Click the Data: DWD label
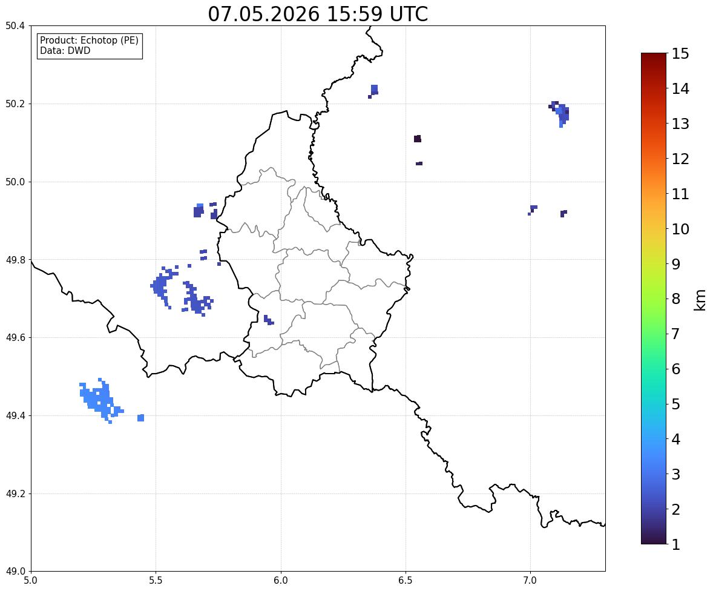 (65, 50)
